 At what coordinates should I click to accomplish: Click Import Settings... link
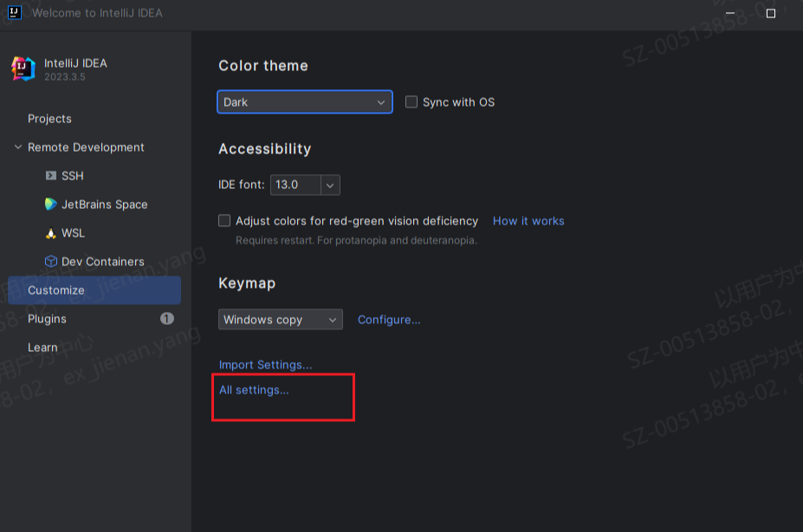[265, 365]
